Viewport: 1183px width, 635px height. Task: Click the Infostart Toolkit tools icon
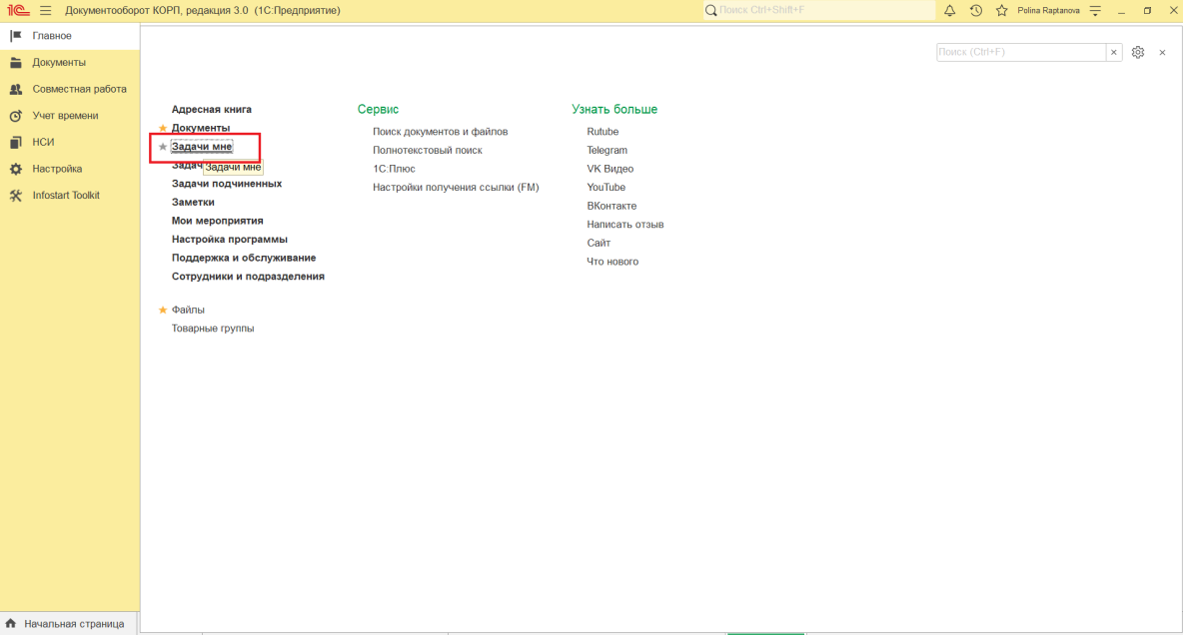pyautogui.click(x=15, y=196)
